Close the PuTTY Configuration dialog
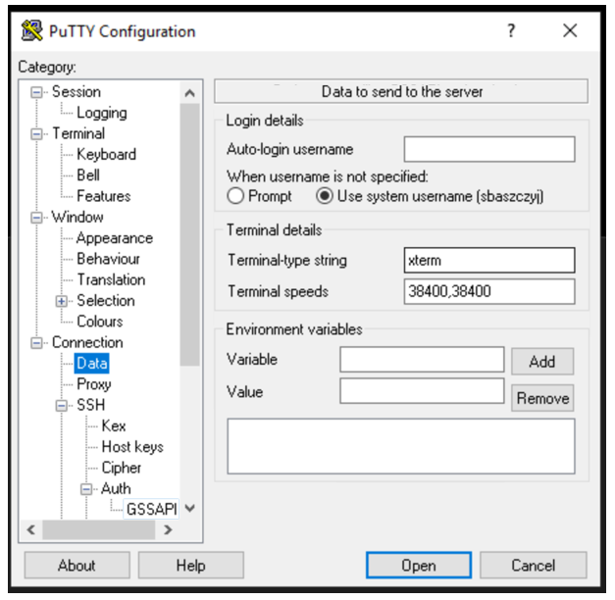 [x=570, y=30]
